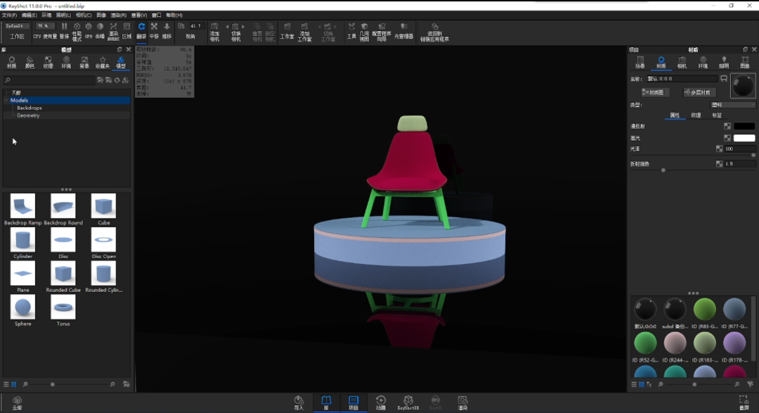Open the Default workspace dropdown

coord(17,26)
